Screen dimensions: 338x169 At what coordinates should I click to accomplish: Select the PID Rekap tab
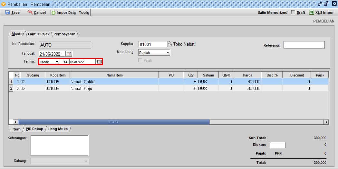click(34, 129)
